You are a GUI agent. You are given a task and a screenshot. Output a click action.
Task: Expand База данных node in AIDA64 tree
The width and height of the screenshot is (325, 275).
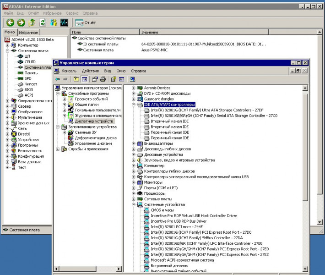tap(7, 162)
